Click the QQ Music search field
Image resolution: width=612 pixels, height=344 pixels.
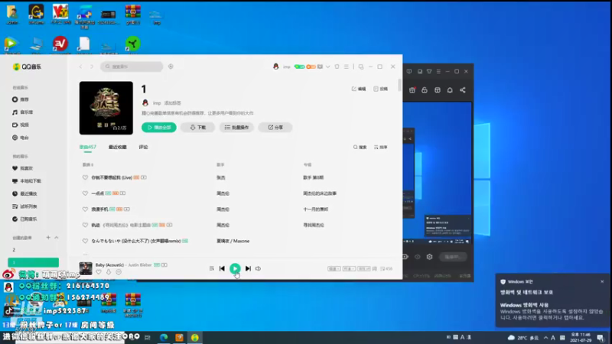click(132, 67)
